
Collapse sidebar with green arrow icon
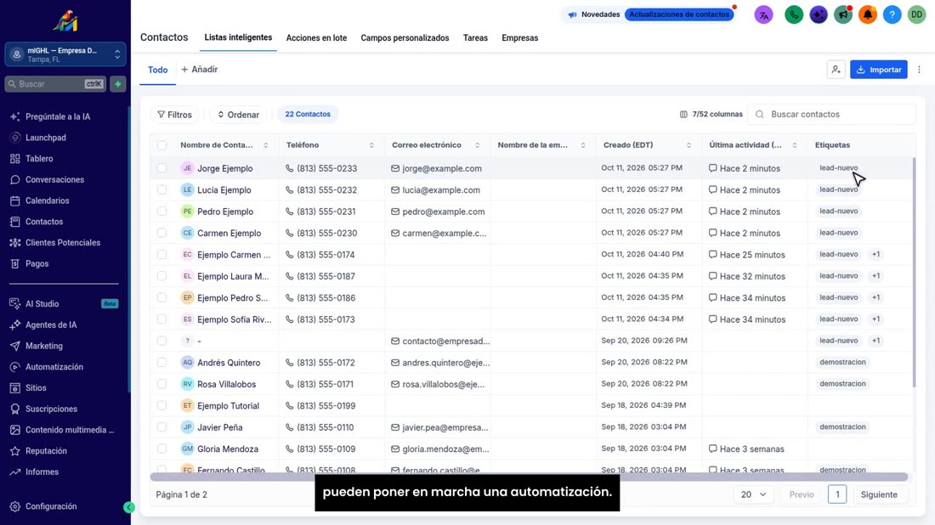(x=129, y=507)
